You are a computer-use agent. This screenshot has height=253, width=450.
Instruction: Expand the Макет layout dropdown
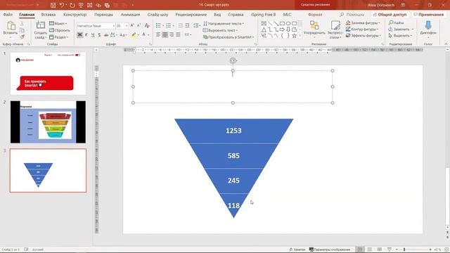coord(58,23)
